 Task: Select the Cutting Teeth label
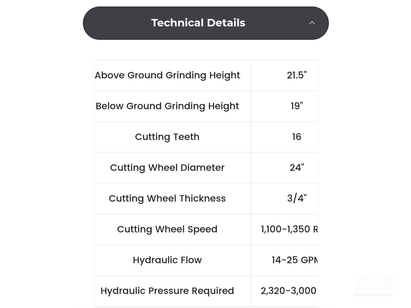tap(167, 137)
